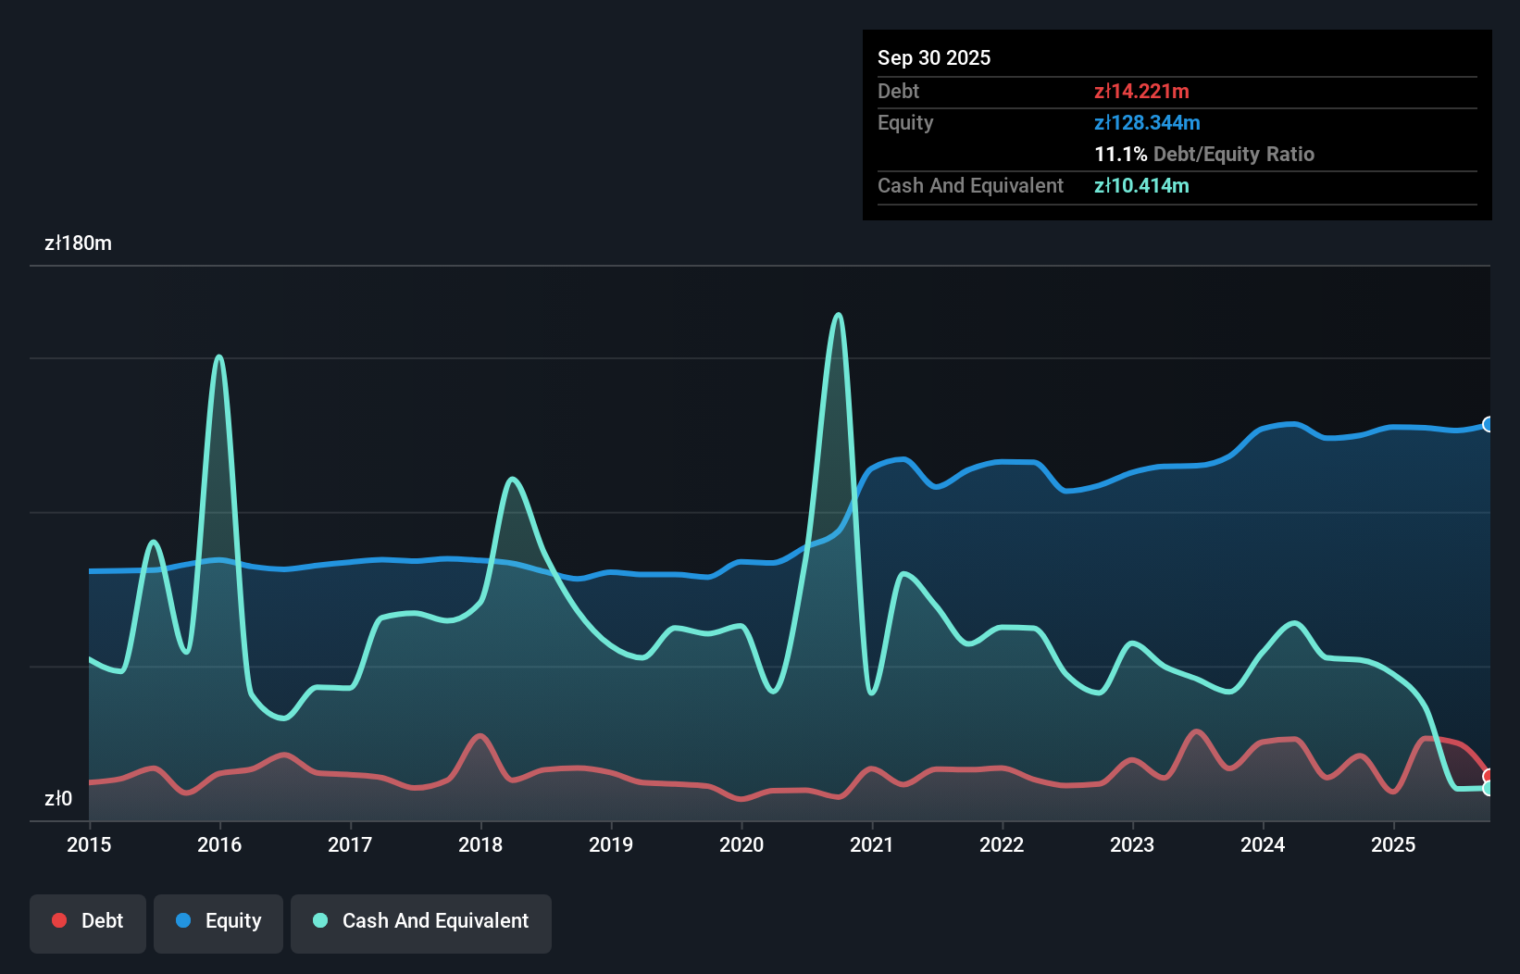Click the 2016 cash spike peak
Screen dimensions: 1520x974
coord(218,356)
